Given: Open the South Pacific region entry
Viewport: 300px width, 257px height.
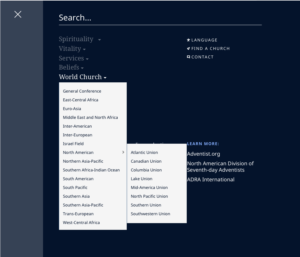Looking at the screenshot, I should 75,187.
